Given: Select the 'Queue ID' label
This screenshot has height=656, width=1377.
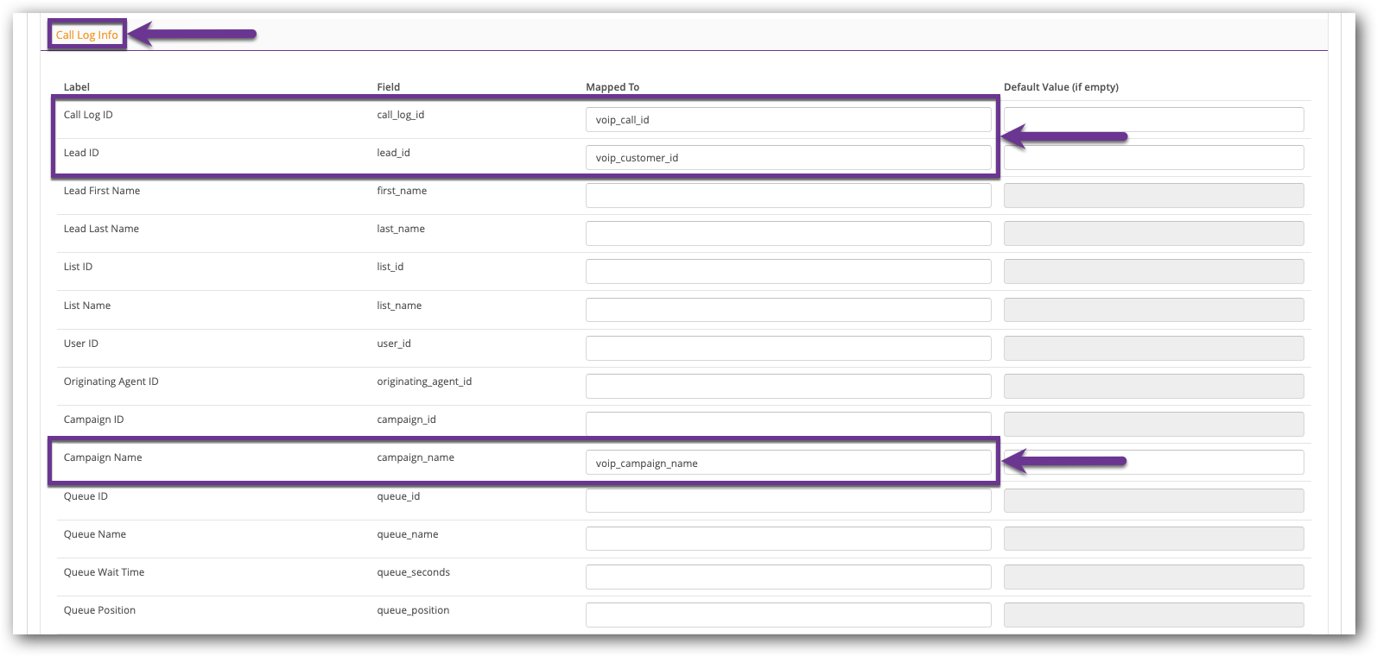Looking at the screenshot, I should pyautogui.click(x=86, y=496).
